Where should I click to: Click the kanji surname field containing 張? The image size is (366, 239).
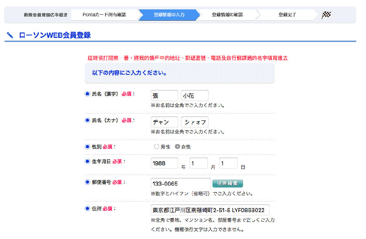tap(164, 96)
